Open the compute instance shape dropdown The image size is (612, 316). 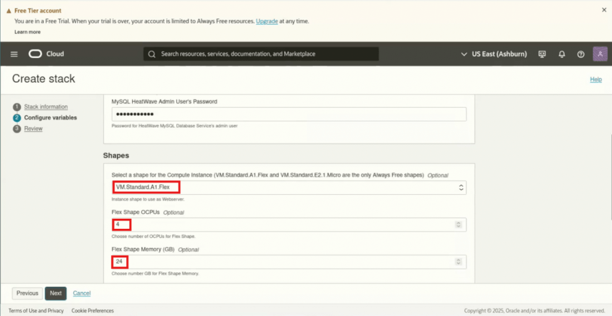289,188
